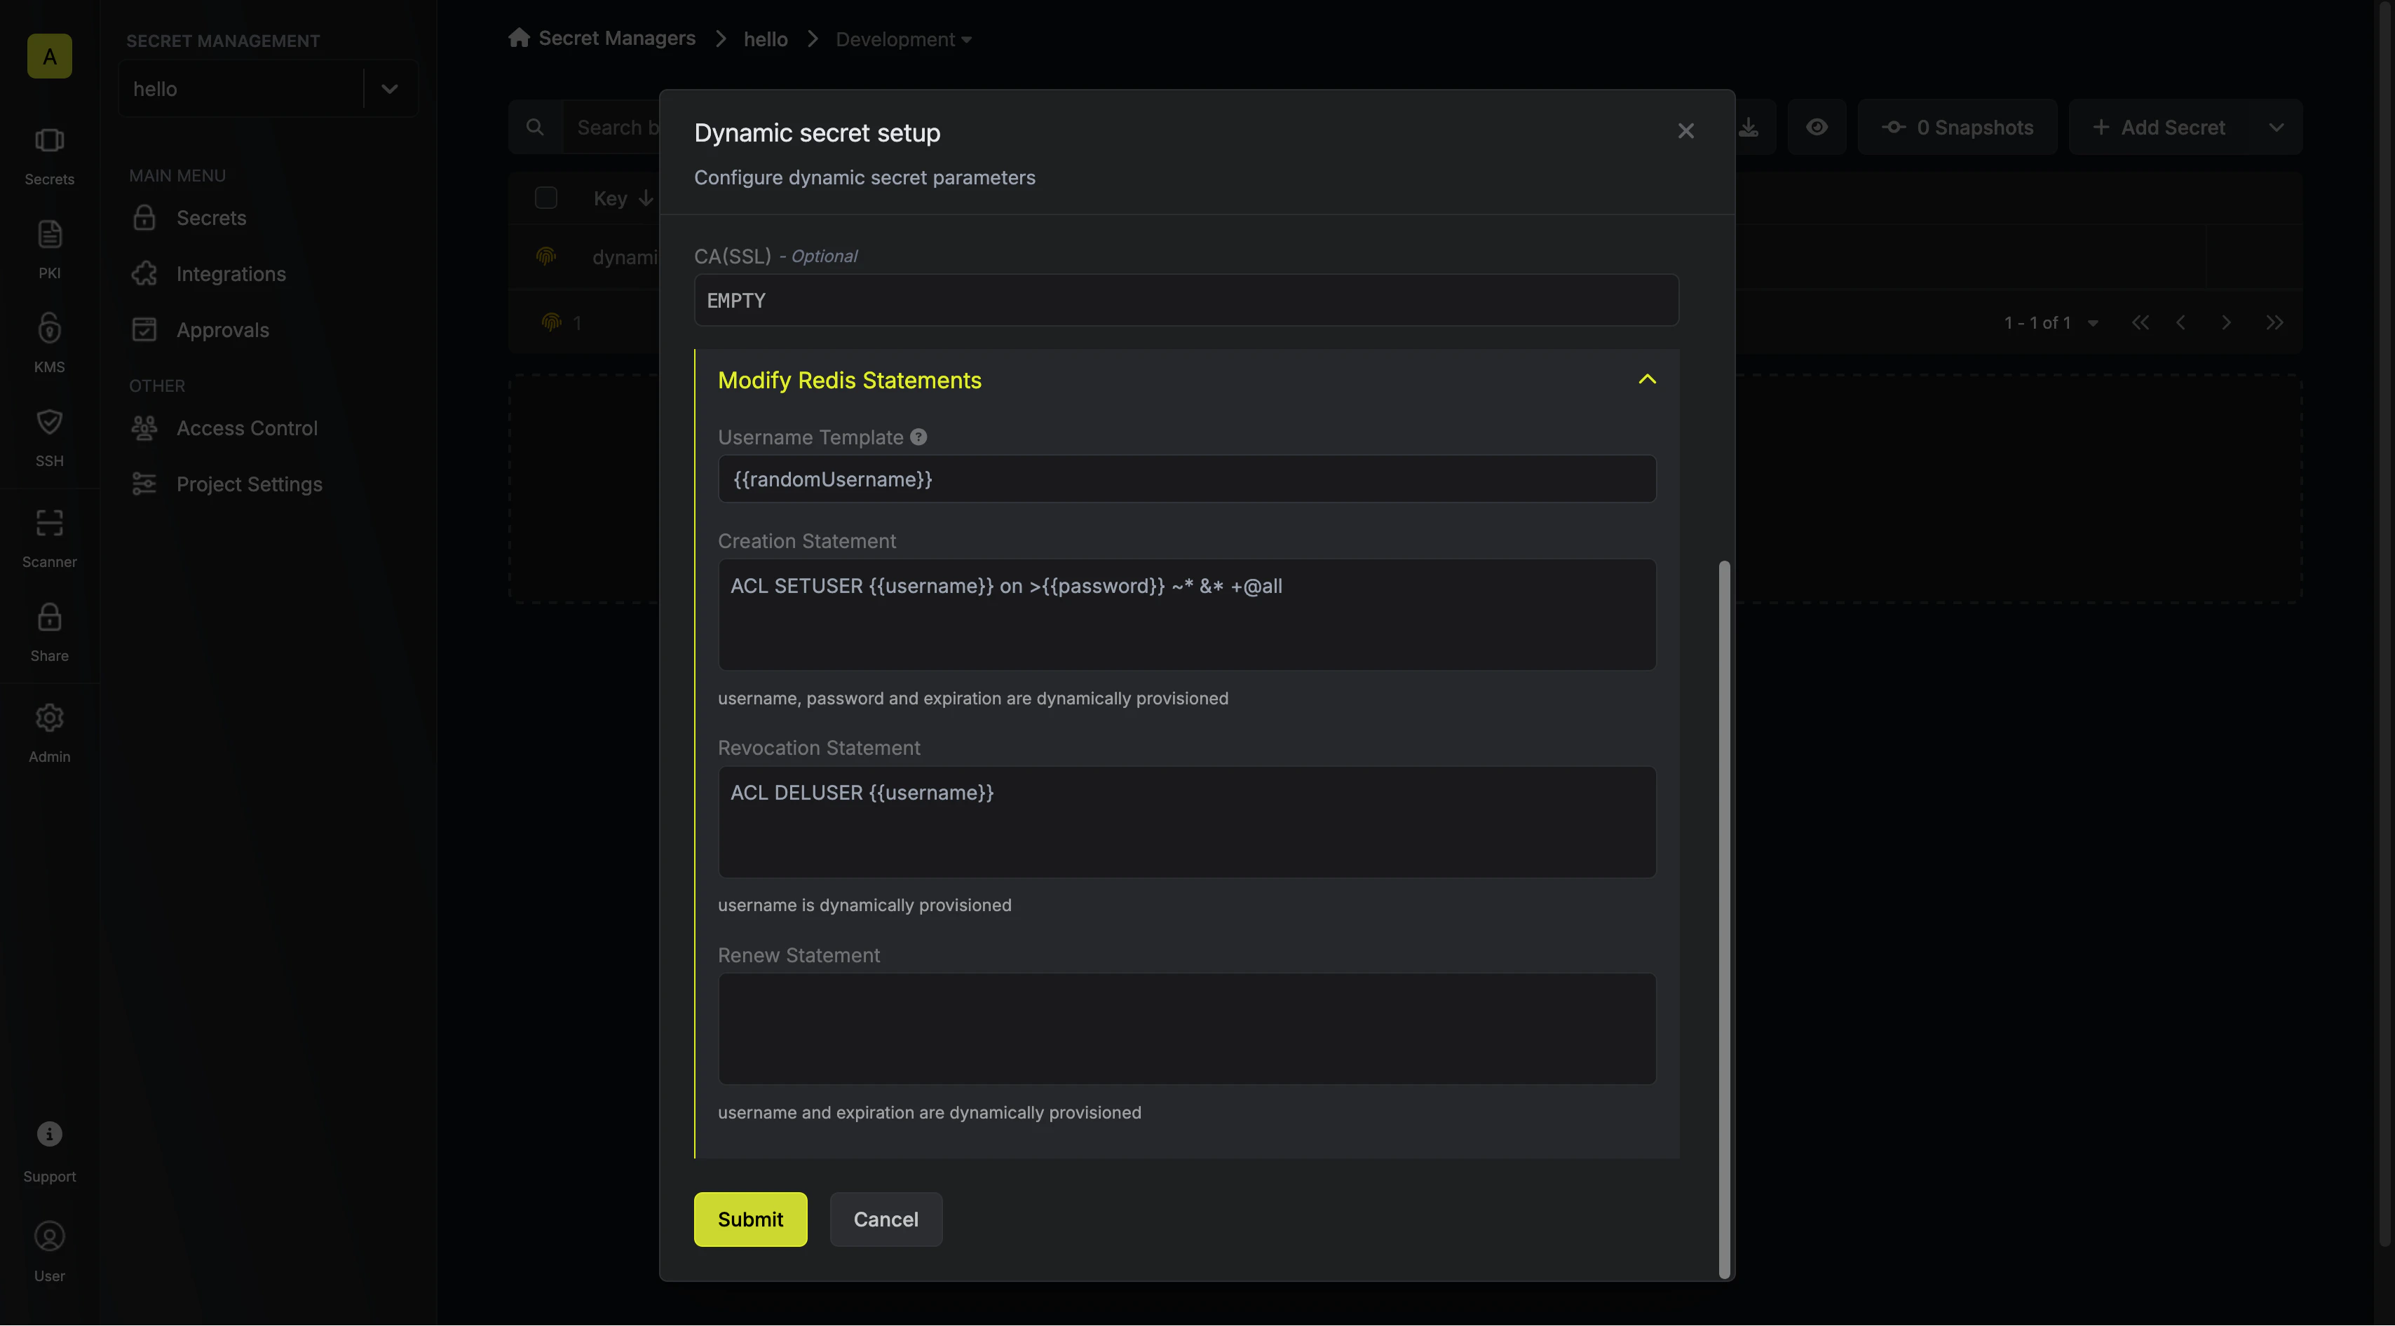Open the KMS section icon
The width and height of the screenshot is (2395, 1326).
click(x=49, y=327)
